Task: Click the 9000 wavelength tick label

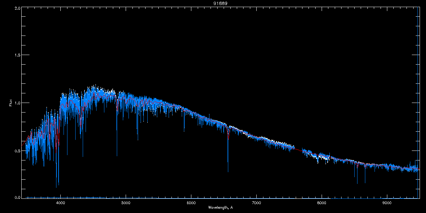Action: click(x=387, y=203)
